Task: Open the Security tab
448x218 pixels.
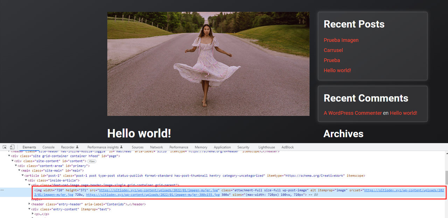Action: click(243, 147)
